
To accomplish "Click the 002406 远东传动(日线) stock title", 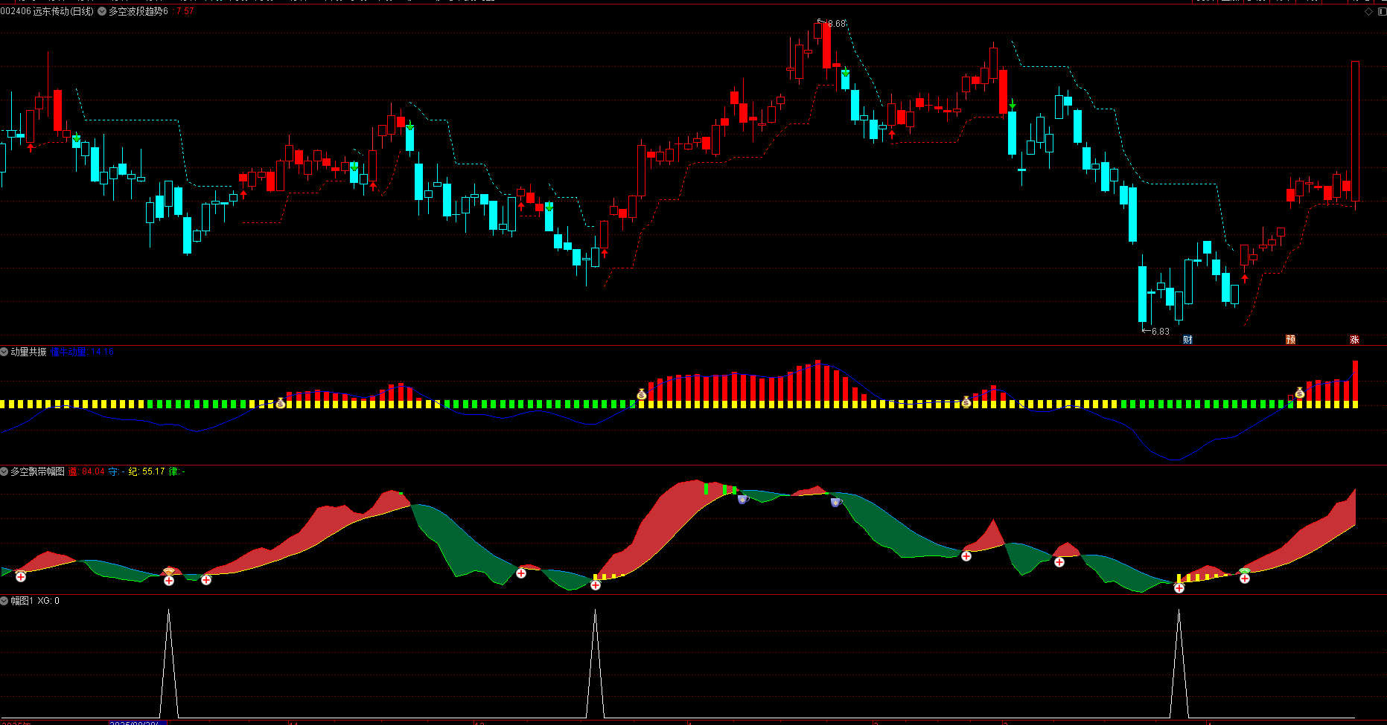I will coord(47,11).
